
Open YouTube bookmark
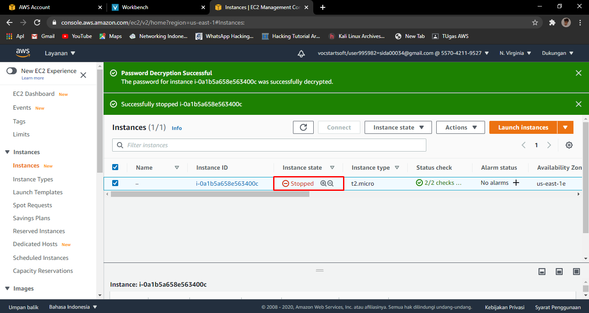click(77, 36)
